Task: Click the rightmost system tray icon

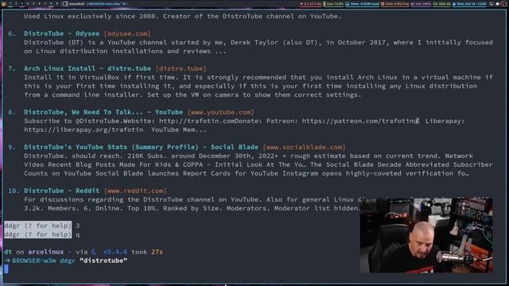Action: pos(503,4)
